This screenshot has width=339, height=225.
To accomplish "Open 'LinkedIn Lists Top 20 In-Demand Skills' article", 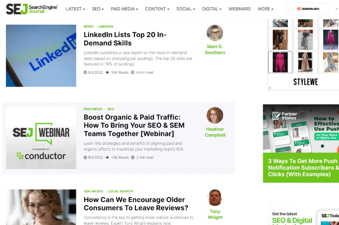I will pos(125,39).
